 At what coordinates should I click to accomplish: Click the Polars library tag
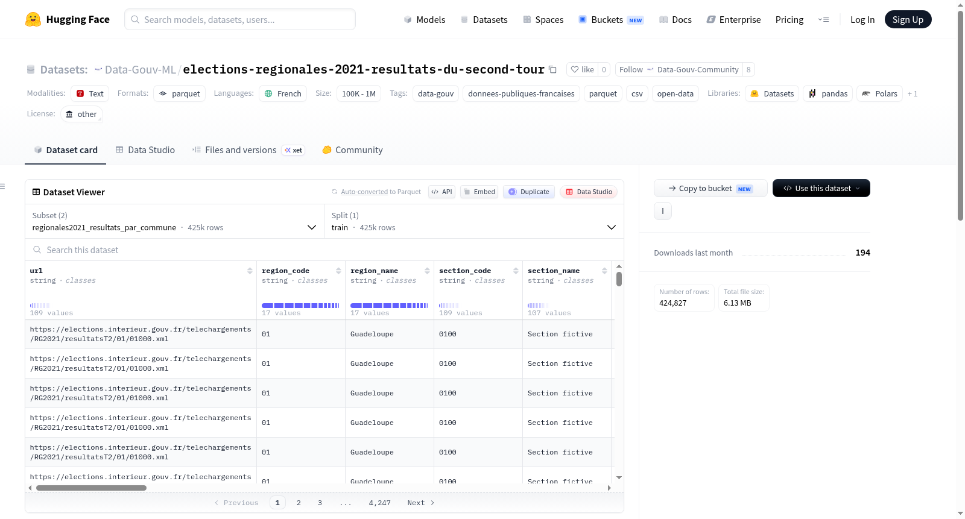(880, 93)
